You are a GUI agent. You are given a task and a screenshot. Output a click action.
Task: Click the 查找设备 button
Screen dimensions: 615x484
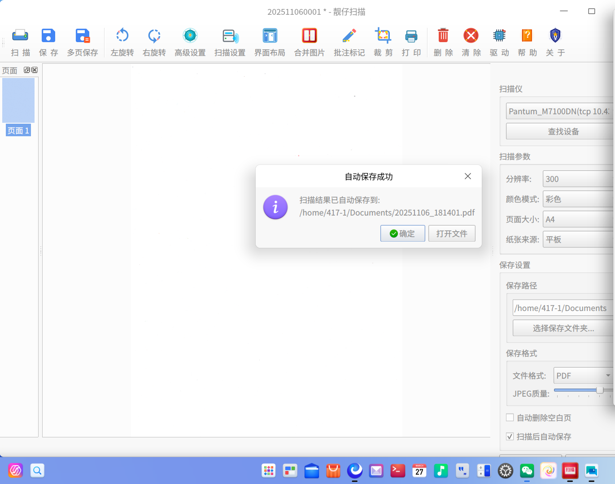[560, 131]
